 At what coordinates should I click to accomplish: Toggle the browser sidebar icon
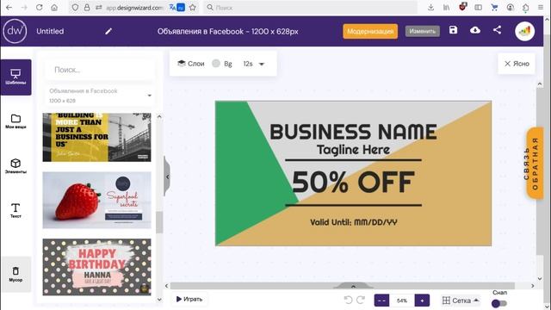[x=479, y=8]
